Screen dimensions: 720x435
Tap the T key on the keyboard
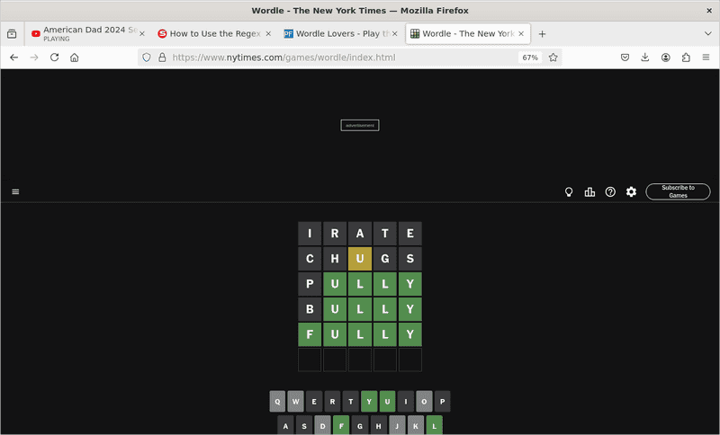(351, 402)
